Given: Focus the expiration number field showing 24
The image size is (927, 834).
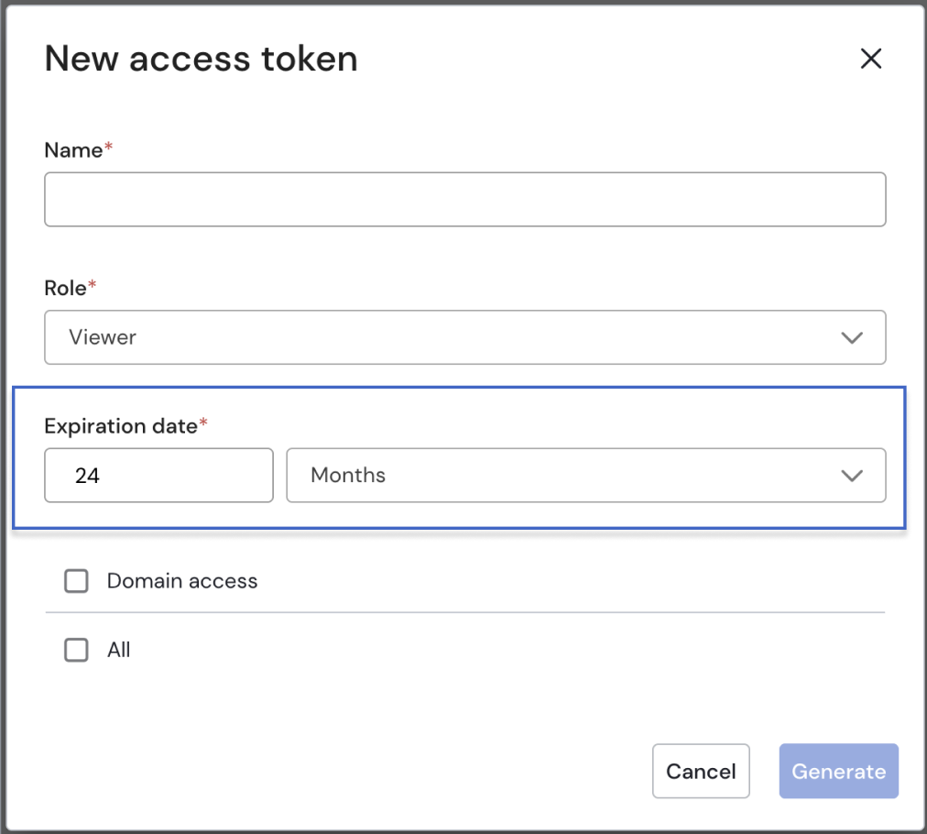Looking at the screenshot, I should point(158,475).
